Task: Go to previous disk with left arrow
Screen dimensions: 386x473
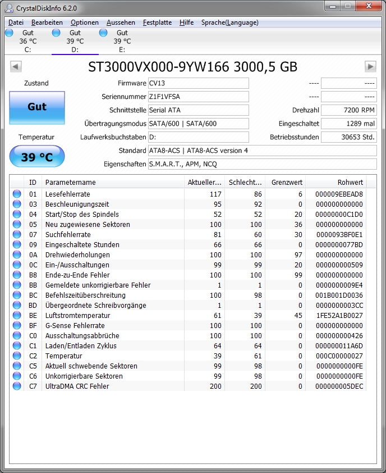Action: tap(16, 66)
